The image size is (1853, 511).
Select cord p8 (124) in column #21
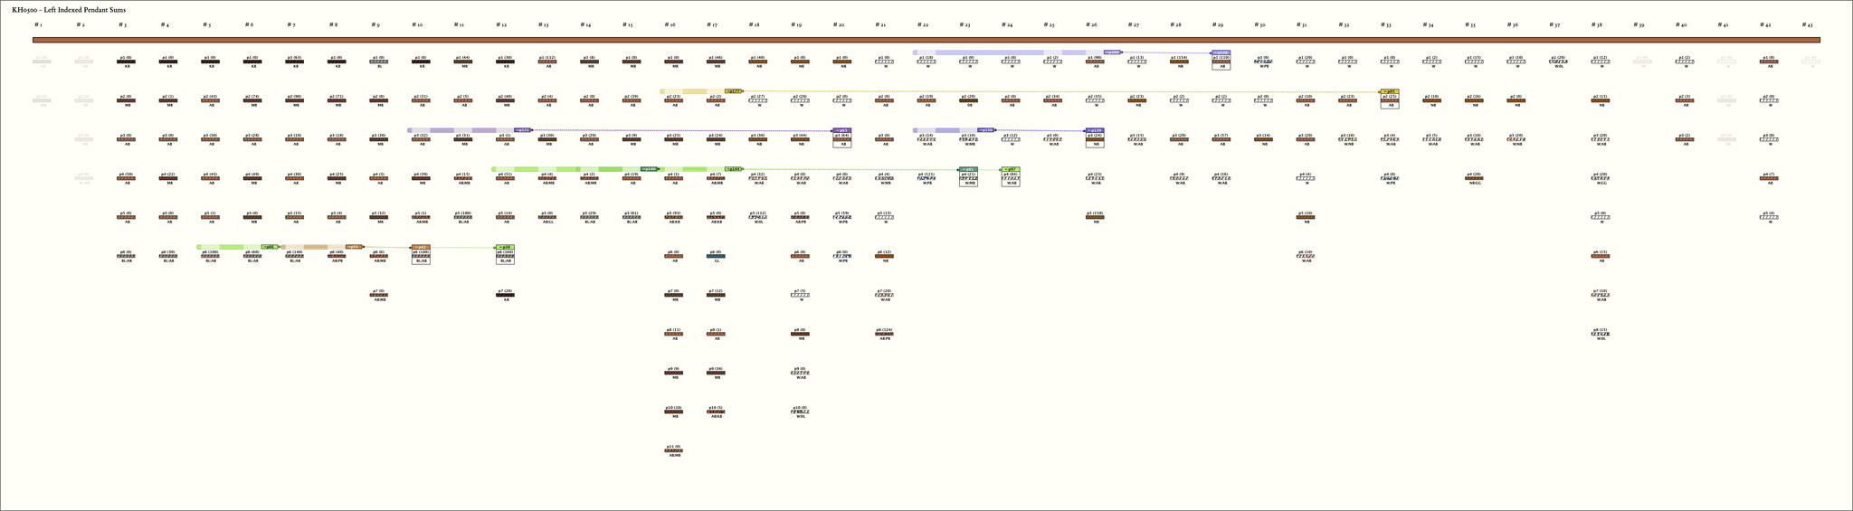click(884, 334)
